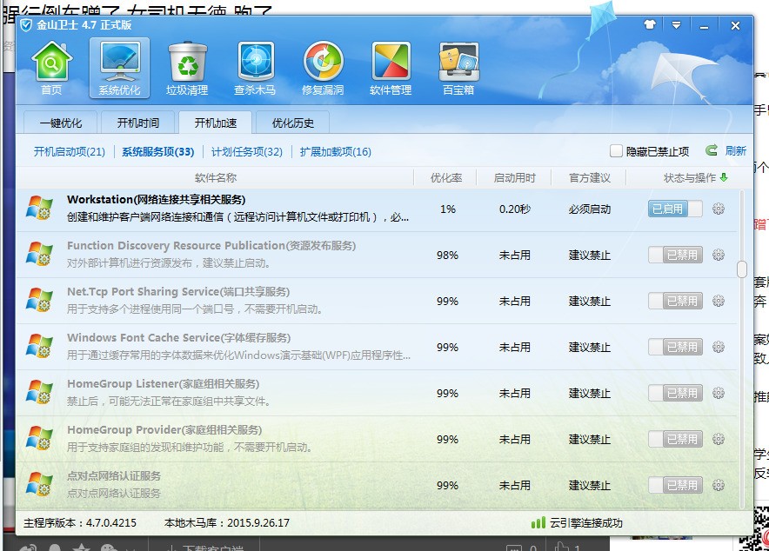Open the 计划任务项(32) link

[x=247, y=152]
